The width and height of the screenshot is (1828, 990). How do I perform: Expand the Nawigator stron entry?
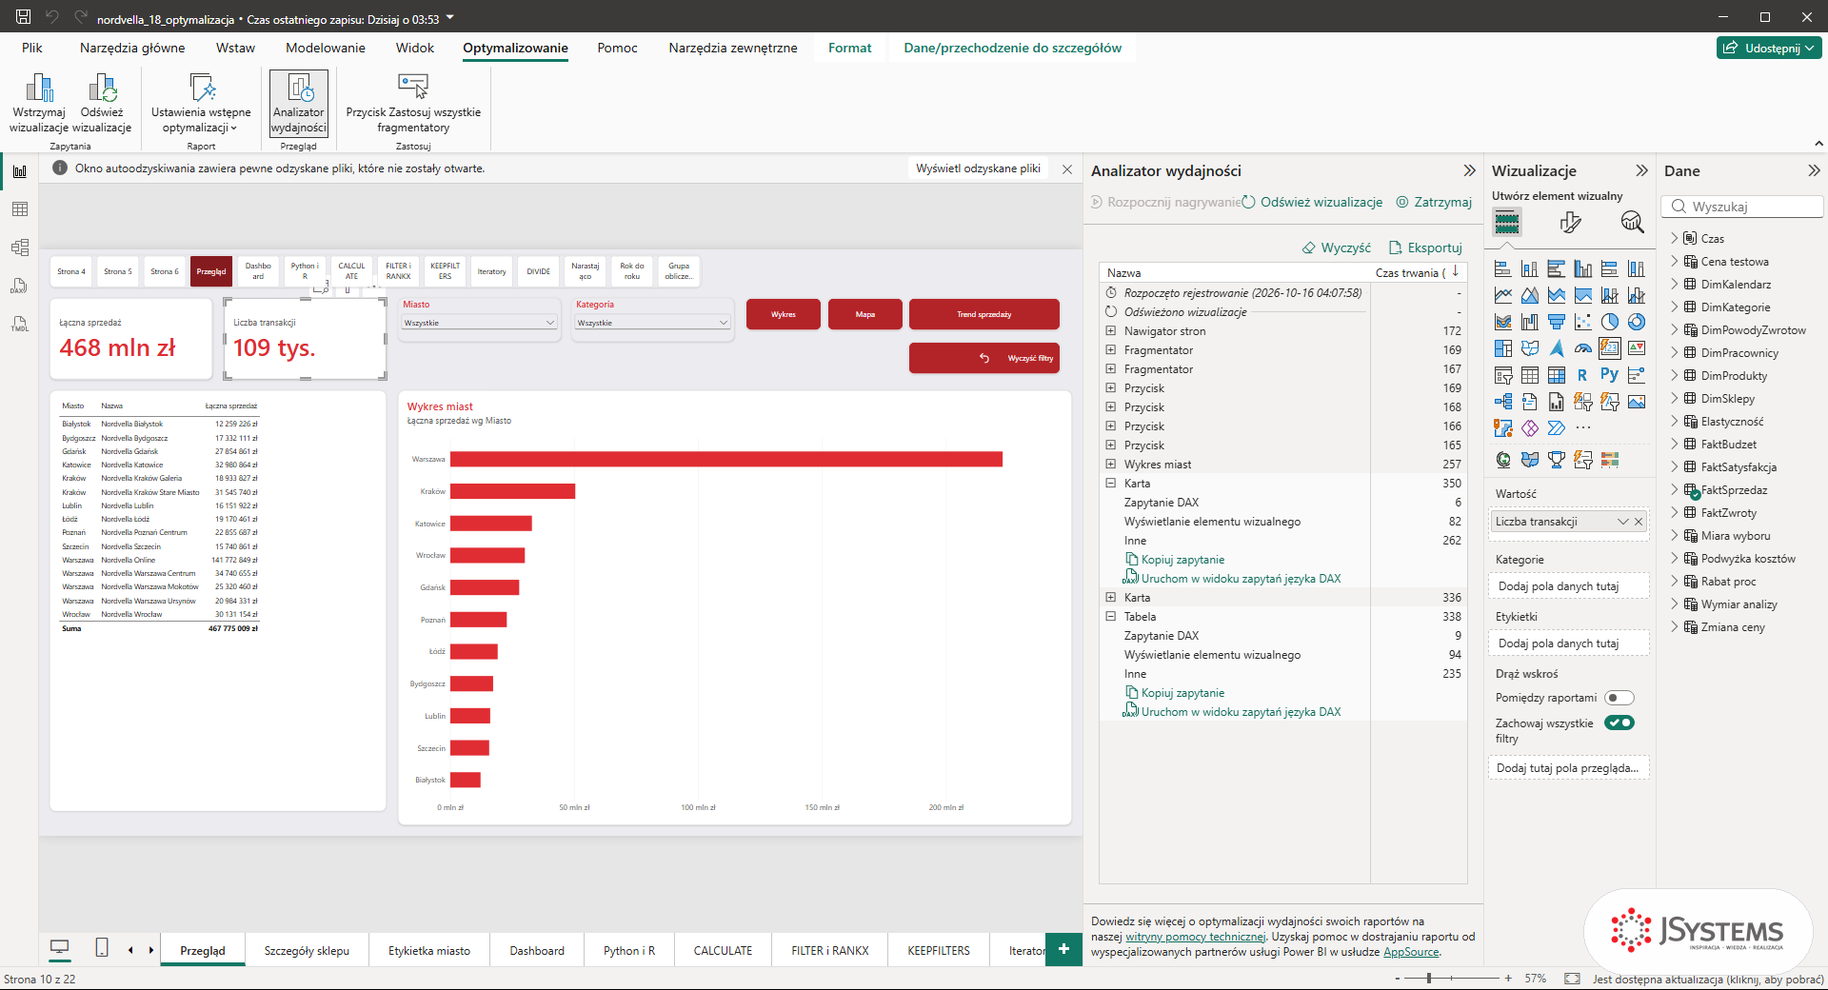(x=1110, y=331)
